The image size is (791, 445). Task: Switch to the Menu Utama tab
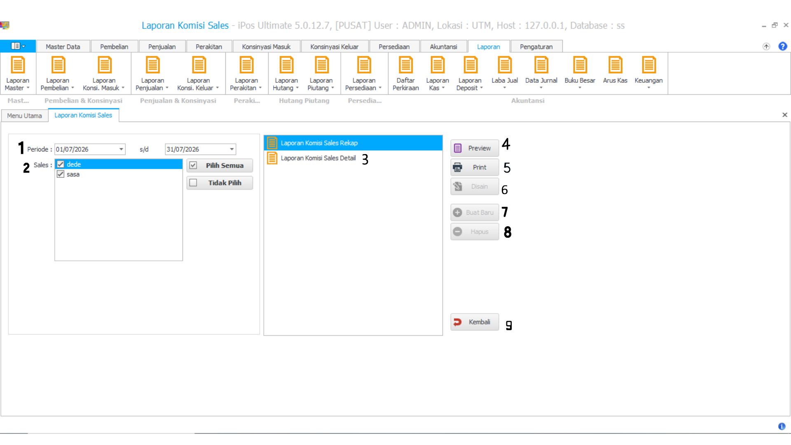24,115
